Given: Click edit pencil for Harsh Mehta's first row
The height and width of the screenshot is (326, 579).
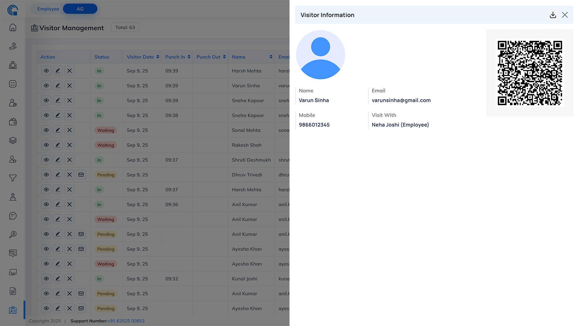Looking at the screenshot, I should [x=58, y=71].
